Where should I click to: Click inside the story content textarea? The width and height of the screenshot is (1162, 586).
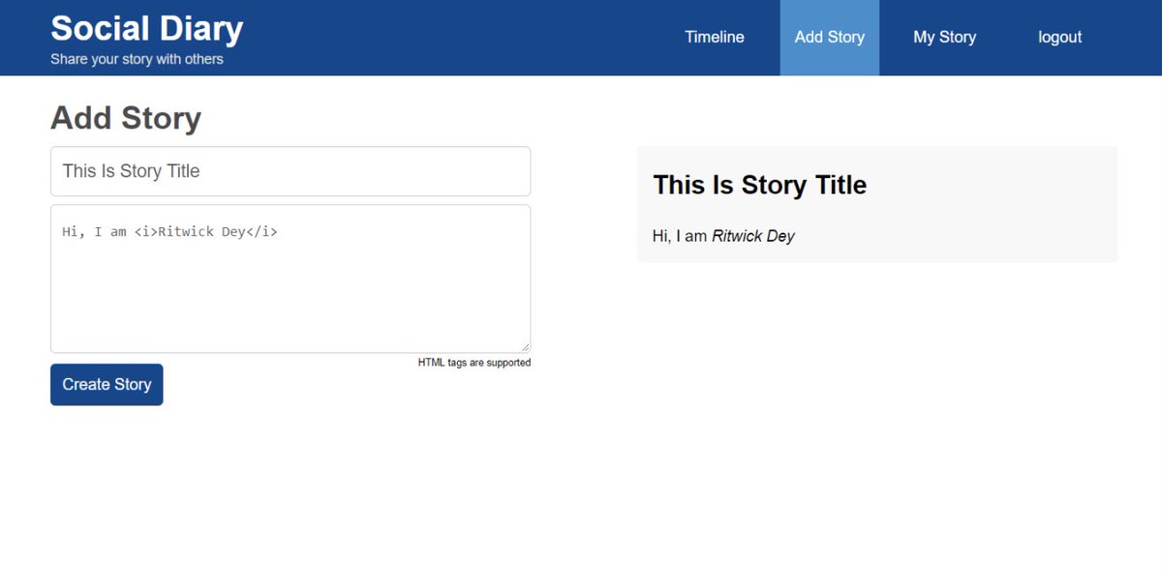tap(290, 278)
